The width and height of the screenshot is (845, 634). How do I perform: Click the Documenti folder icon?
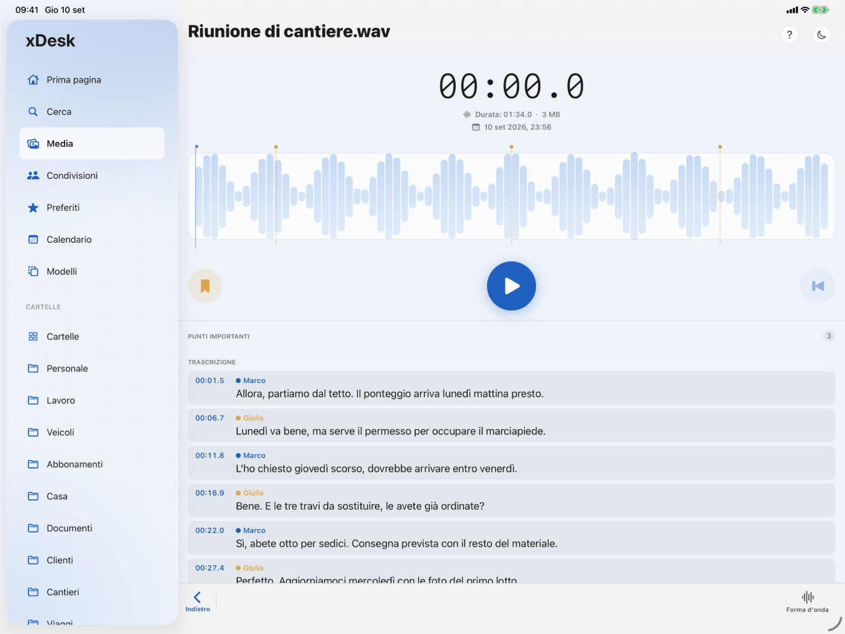click(x=33, y=528)
